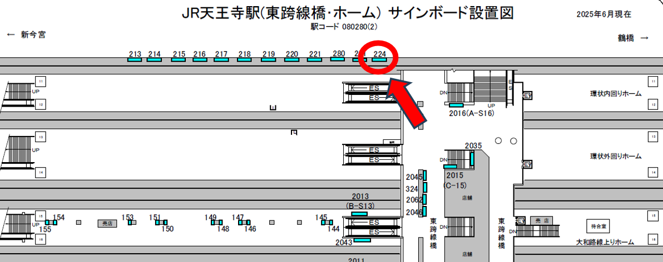Image resolution: width=663 pixels, height=262 pixels.
Task: Click the 大和路線上りホーム platform label
Action: pyautogui.click(x=605, y=242)
